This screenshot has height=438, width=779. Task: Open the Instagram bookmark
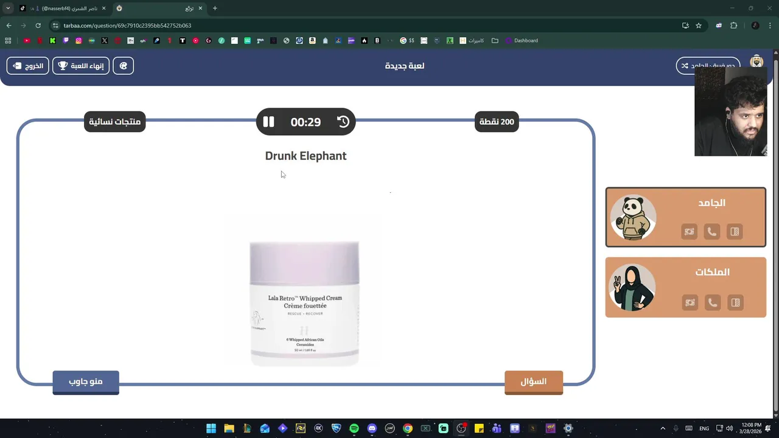click(x=79, y=41)
